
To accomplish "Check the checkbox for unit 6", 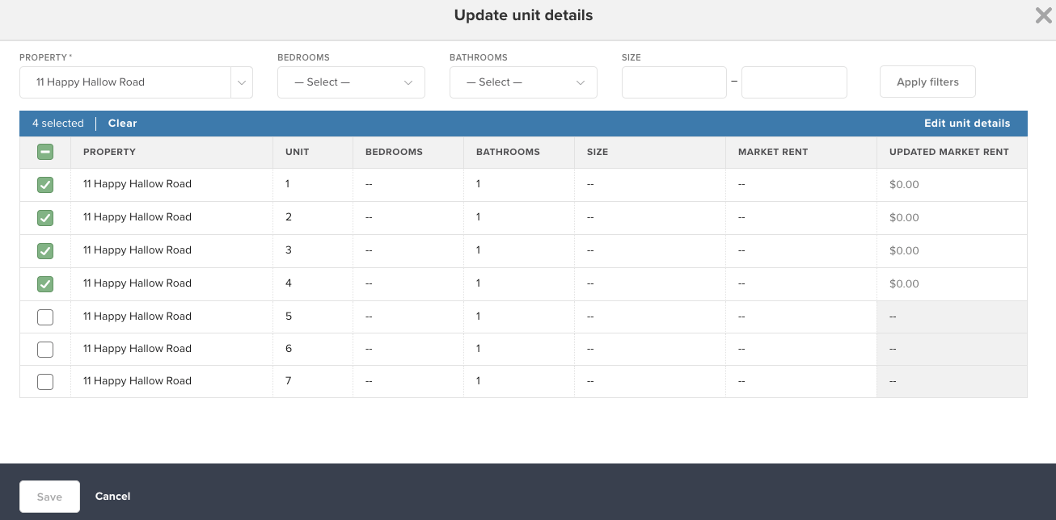I will [x=45, y=349].
